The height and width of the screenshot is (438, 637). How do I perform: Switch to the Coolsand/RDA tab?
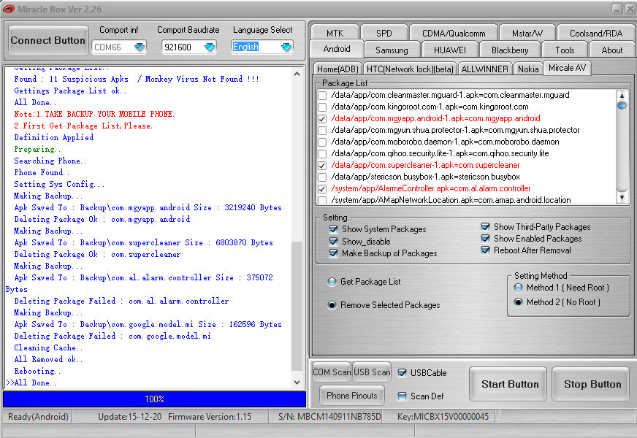coord(596,34)
